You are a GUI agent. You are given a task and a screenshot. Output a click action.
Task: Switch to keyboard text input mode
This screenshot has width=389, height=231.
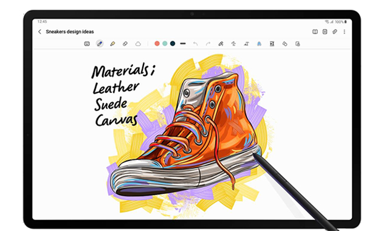point(87,44)
